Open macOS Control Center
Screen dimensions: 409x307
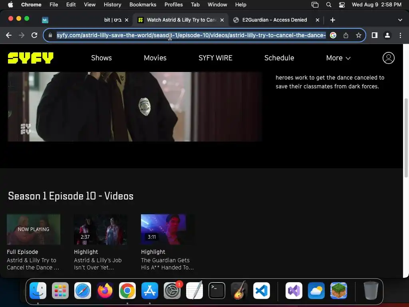(342, 5)
